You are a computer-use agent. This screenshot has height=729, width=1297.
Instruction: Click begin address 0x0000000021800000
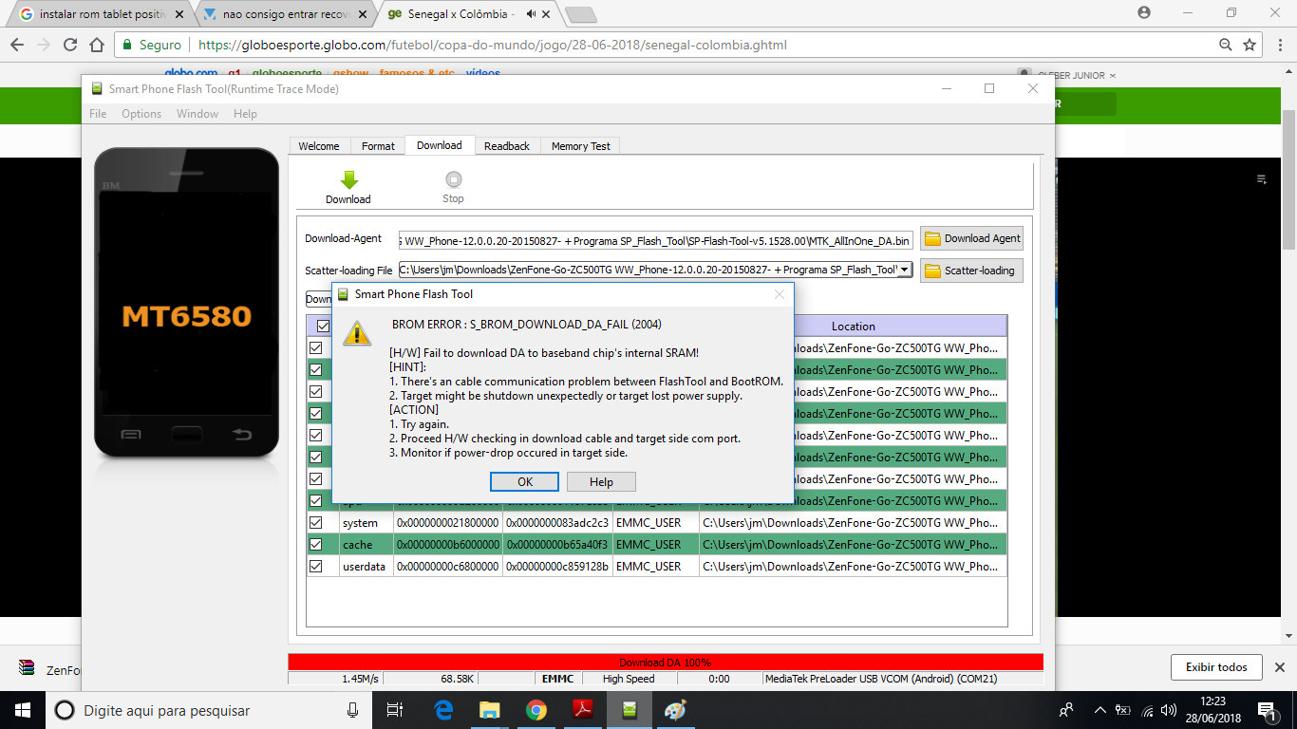pyautogui.click(x=448, y=523)
